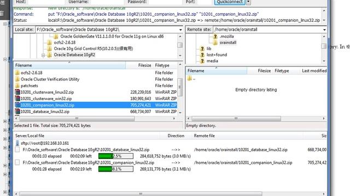Click filesize 180,991,643 of clusterware_win32
The image size is (350, 196).
[141, 99]
